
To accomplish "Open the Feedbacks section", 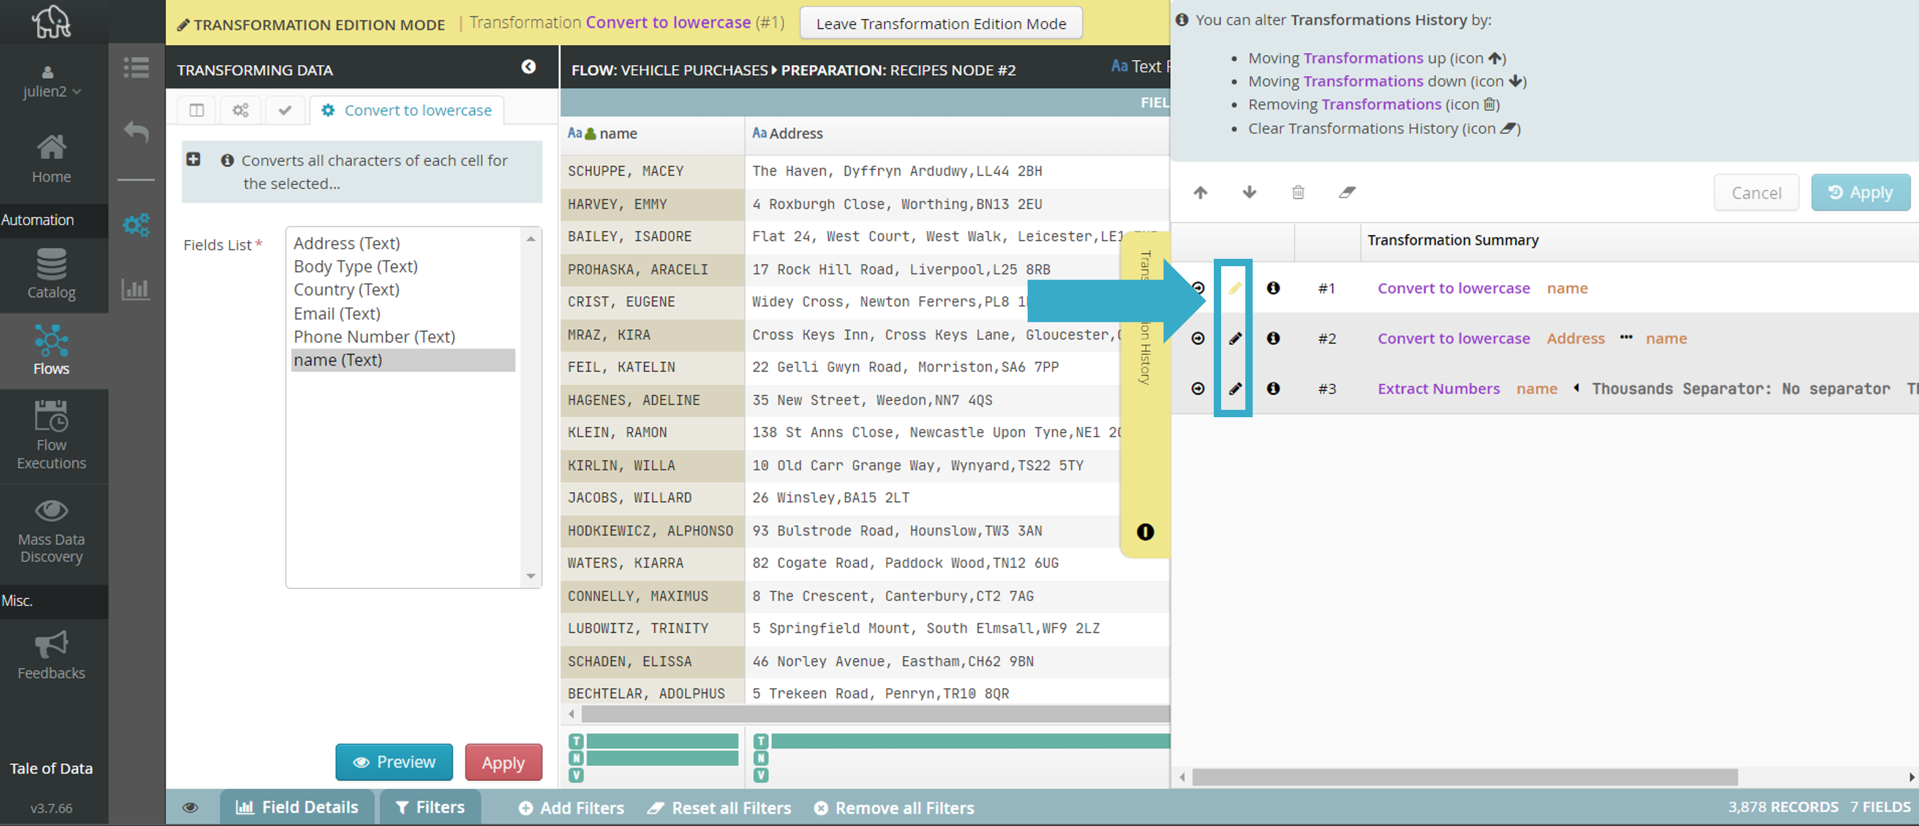I will [52, 656].
